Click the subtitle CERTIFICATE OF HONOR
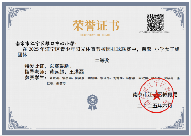Viewport: 191px width, 136px height. 95,35
